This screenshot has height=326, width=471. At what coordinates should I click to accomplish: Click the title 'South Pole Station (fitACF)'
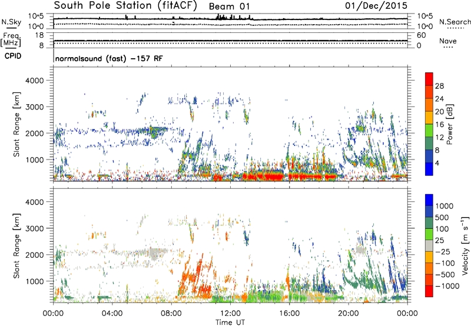[x=125, y=5]
